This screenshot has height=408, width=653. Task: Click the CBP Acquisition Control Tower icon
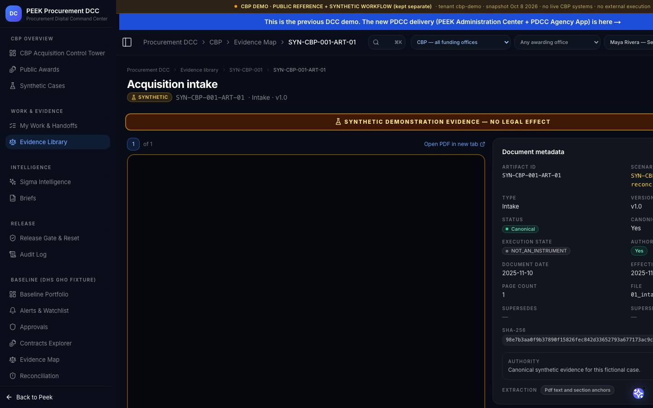pyautogui.click(x=13, y=53)
